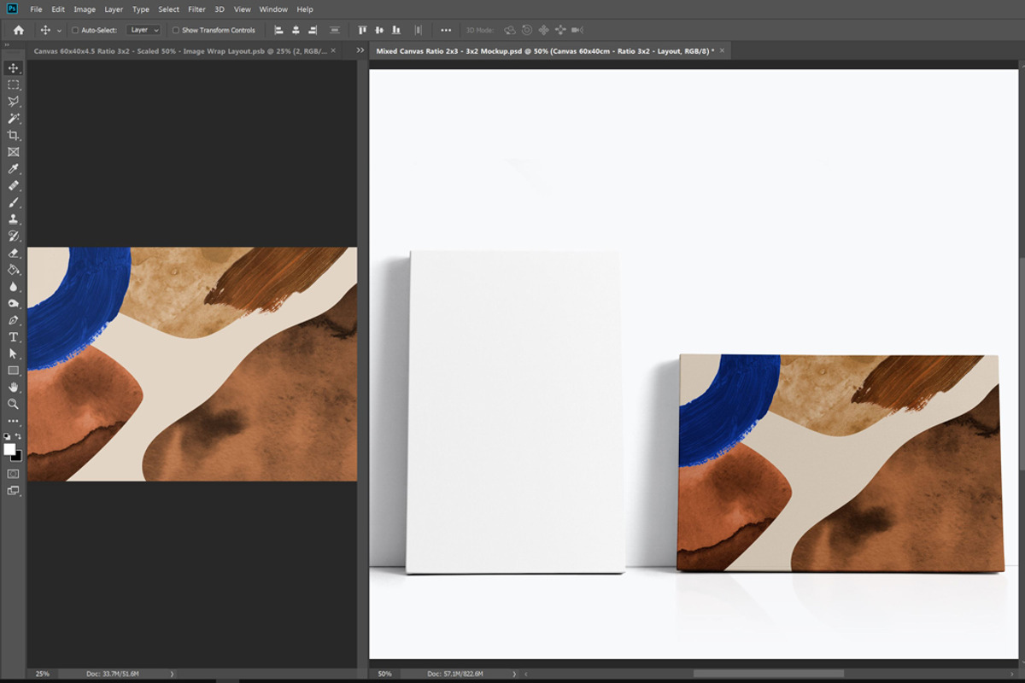Reset to default foreground and background colors
Screen dimensions: 1025x683
8,436
